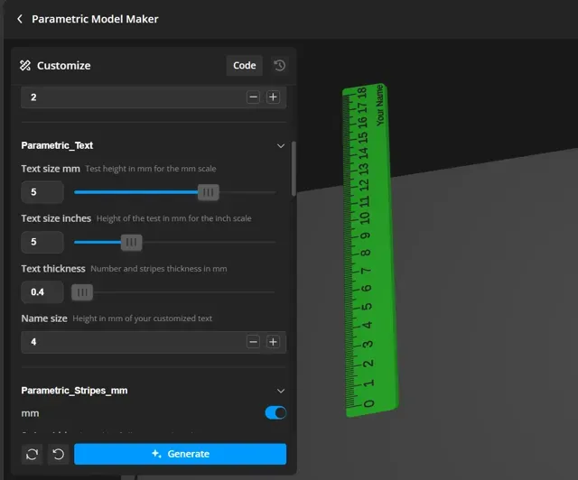Click the customize panel vertical scrollbar
578x480 pixels.
click(x=294, y=169)
